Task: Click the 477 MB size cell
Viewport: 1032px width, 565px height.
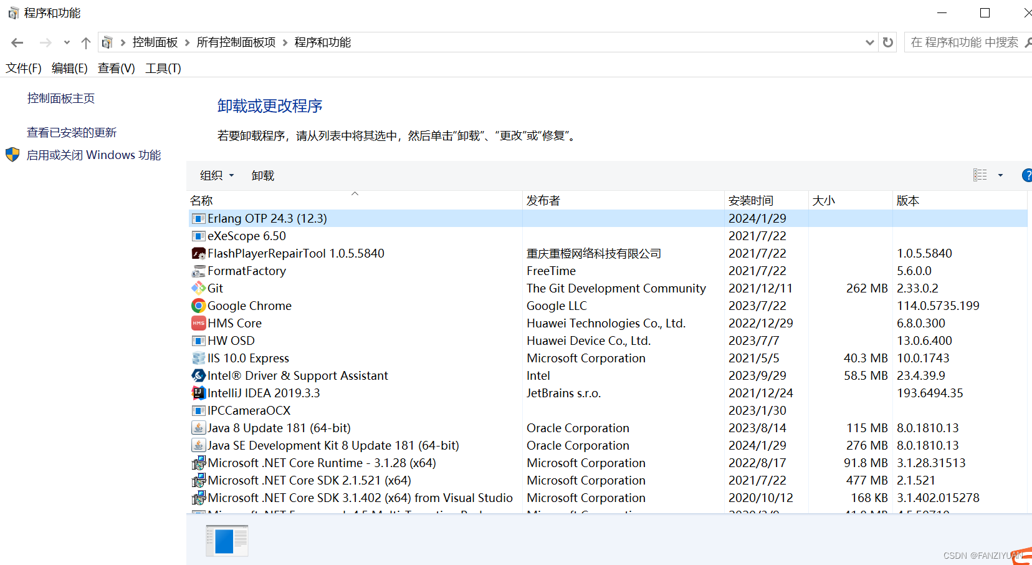Action: click(x=867, y=480)
